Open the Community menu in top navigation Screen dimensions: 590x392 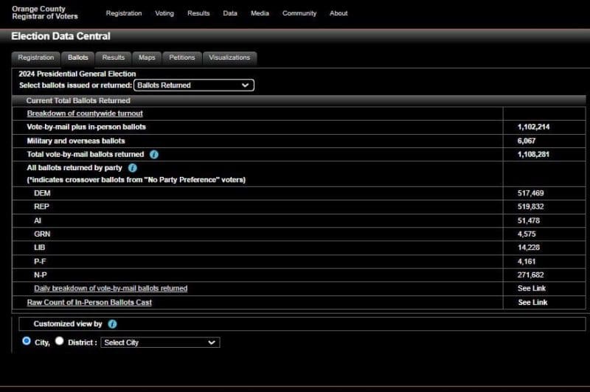coord(299,13)
